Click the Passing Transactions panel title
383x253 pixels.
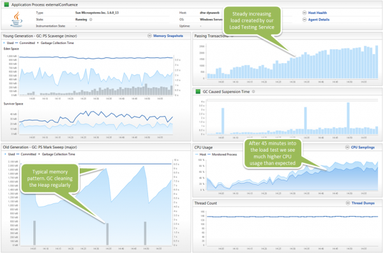[211, 36]
